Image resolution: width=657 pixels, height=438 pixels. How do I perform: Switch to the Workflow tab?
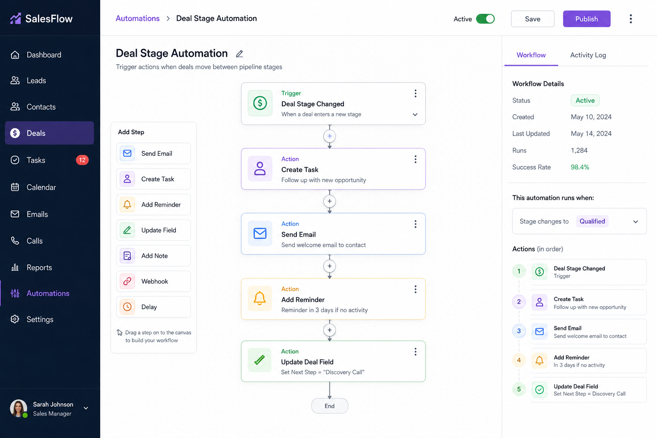tap(531, 55)
